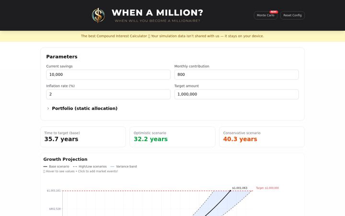345x216 pixels.
Task: Click the High/Low scenarios legend entry
Action: tap(90, 167)
